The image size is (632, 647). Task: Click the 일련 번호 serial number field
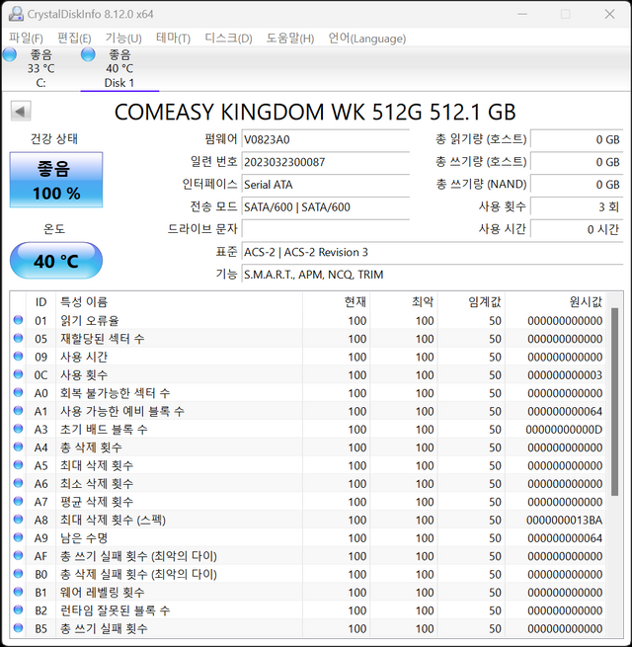point(325,162)
